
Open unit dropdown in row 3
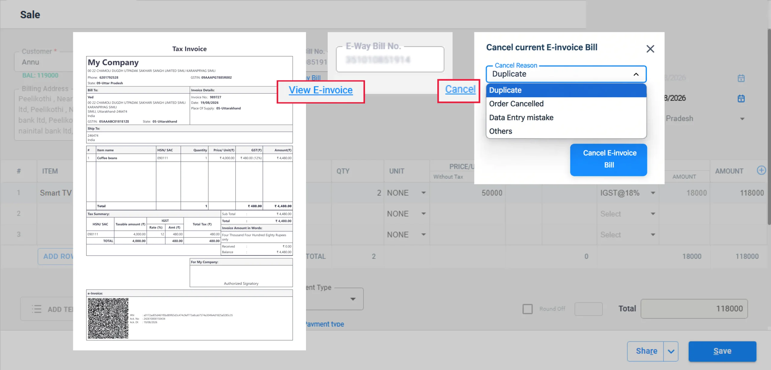tap(423, 234)
